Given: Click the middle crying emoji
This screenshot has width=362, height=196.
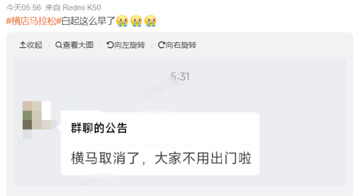Looking at the screenshot, I should tap(136, 21).
